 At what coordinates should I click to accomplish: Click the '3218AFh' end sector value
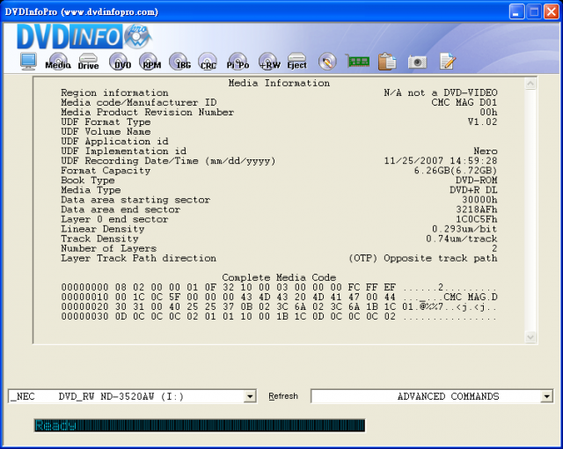tap(477, 210)
